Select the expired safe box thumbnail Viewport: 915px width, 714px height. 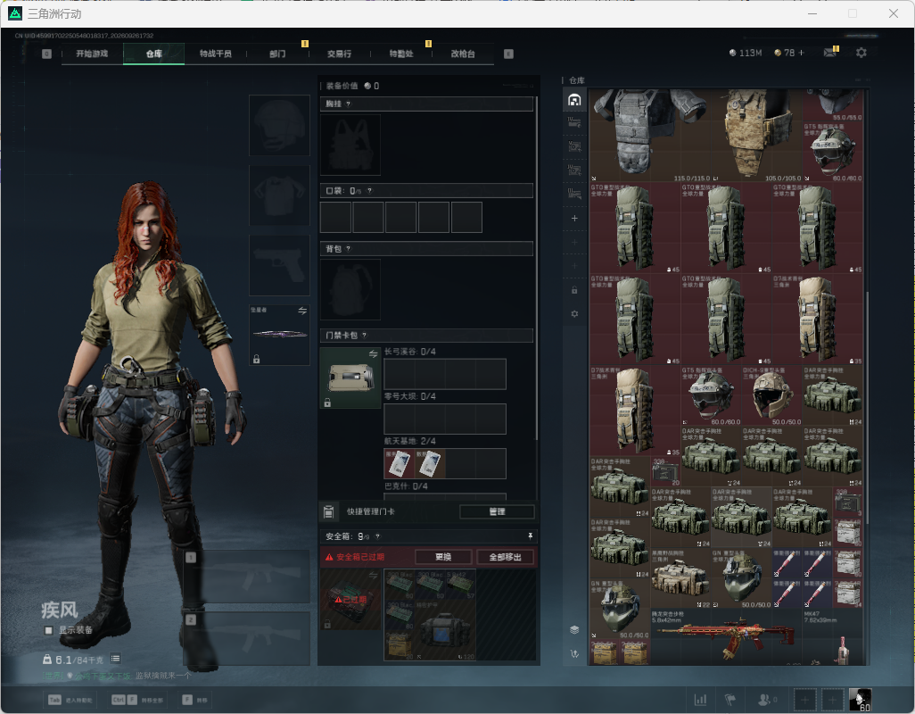tap(350, 600)
